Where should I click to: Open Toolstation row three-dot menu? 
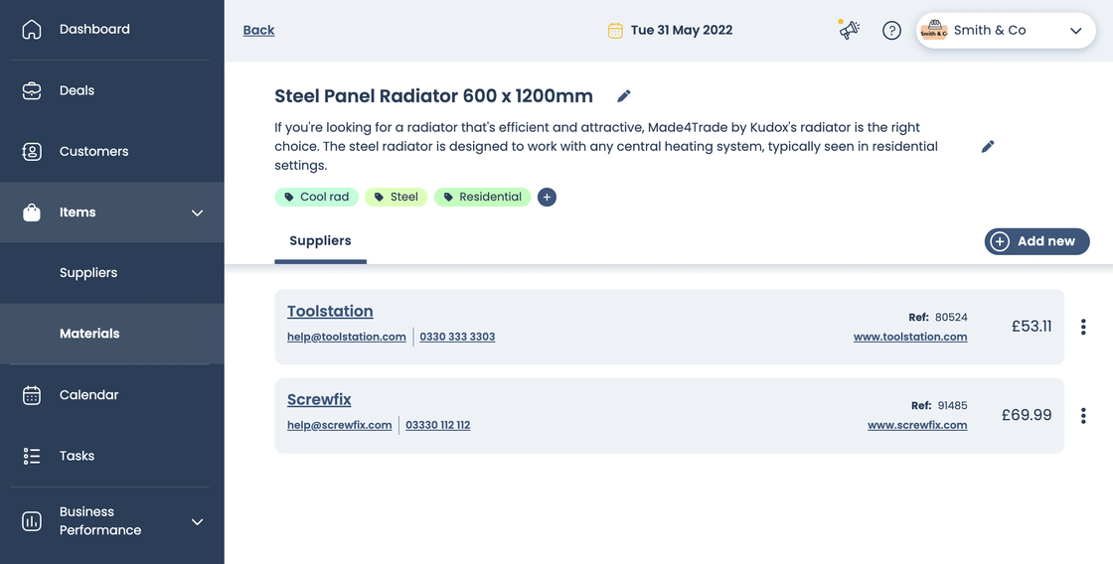click(1083, 327)
